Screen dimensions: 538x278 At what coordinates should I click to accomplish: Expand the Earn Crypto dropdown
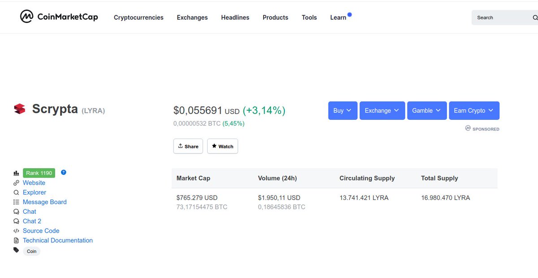(474, 110)
